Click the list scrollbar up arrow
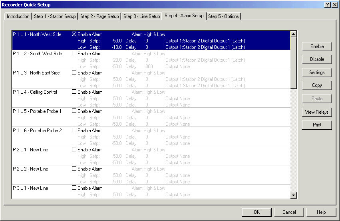This screenshot has height=221, width=340. click(293, 34)
